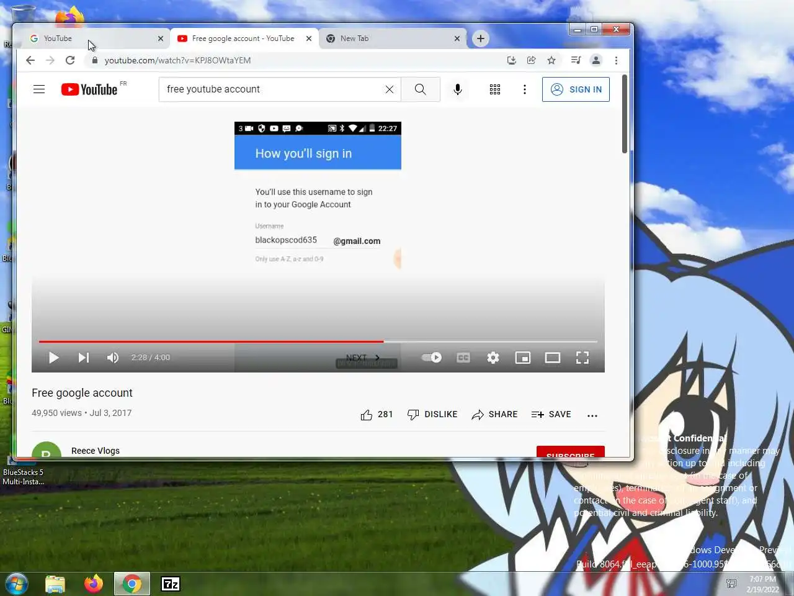Click the install app icon in address bar
Image resolution: width=794 pixels, height=596 pixels.
(x=512, y=60)
